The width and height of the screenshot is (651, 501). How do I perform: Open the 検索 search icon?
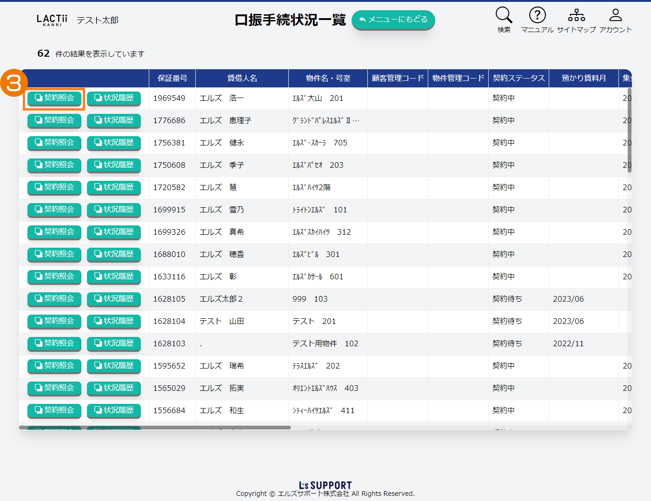[504, 20]
